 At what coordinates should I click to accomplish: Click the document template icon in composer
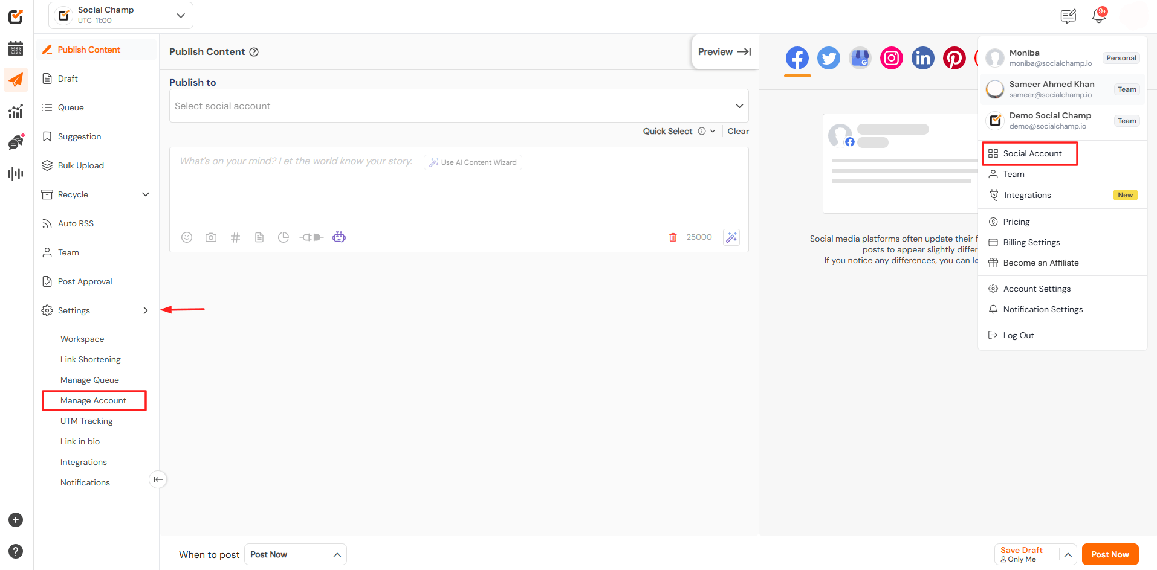click(259, 237)
